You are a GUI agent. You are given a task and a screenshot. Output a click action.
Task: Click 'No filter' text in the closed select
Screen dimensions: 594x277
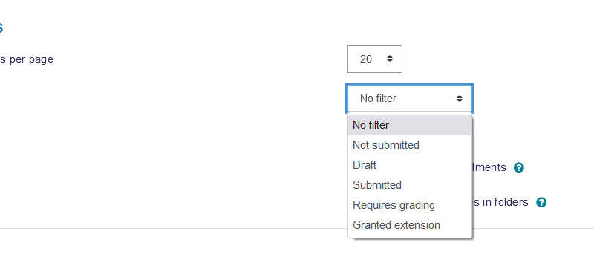pyautogui.click(x=378, y=99)
